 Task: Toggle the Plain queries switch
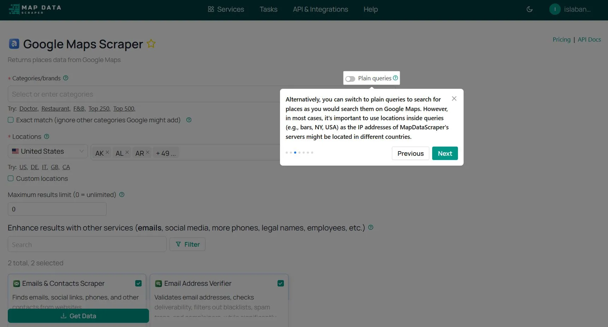coord(350,79)
